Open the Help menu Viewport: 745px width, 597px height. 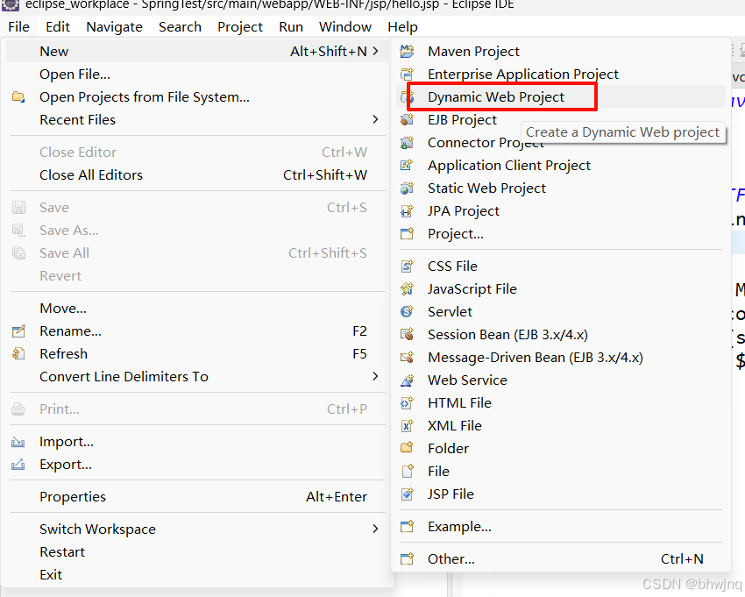pyautogui.click(x=402, y=26)
